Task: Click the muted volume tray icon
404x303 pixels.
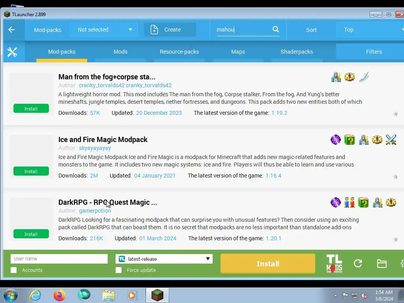Action: [364, 296]
